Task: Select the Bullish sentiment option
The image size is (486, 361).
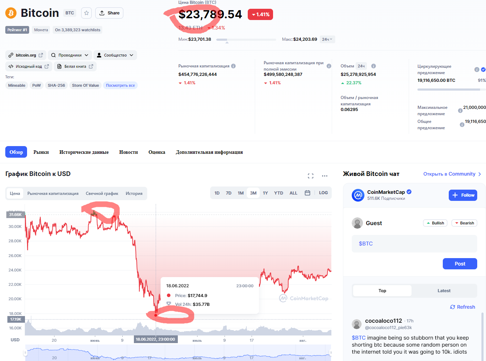Action: [x=435, y=223]
